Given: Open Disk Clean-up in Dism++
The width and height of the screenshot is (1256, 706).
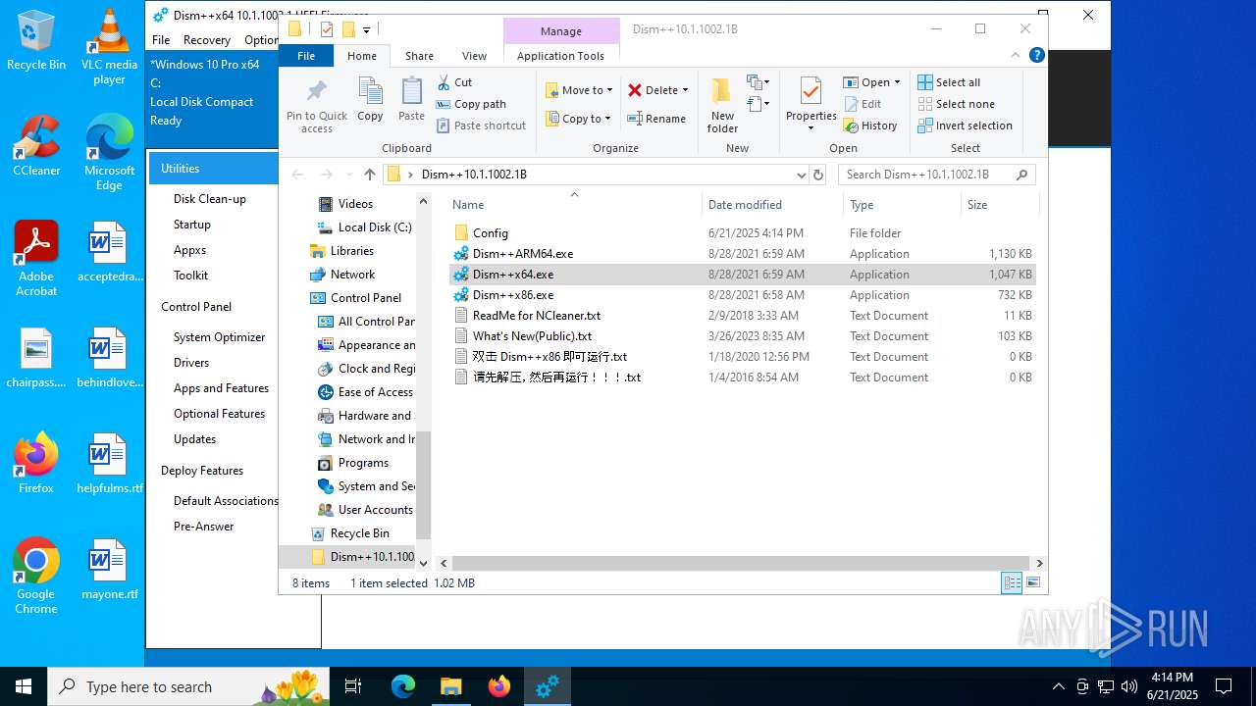Looking at the screenshot, I should [210, 199].
